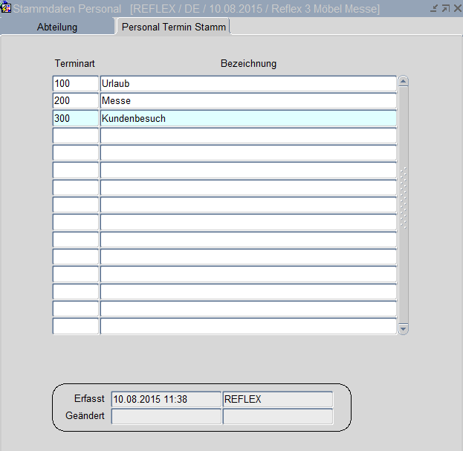This screenshot has width=463, height=451.
Task: Click the Urlaub Bezeichnung field
Action: 248,84
